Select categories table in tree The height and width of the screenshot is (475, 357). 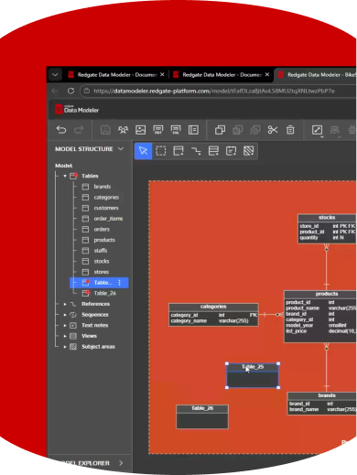point(106,198)
